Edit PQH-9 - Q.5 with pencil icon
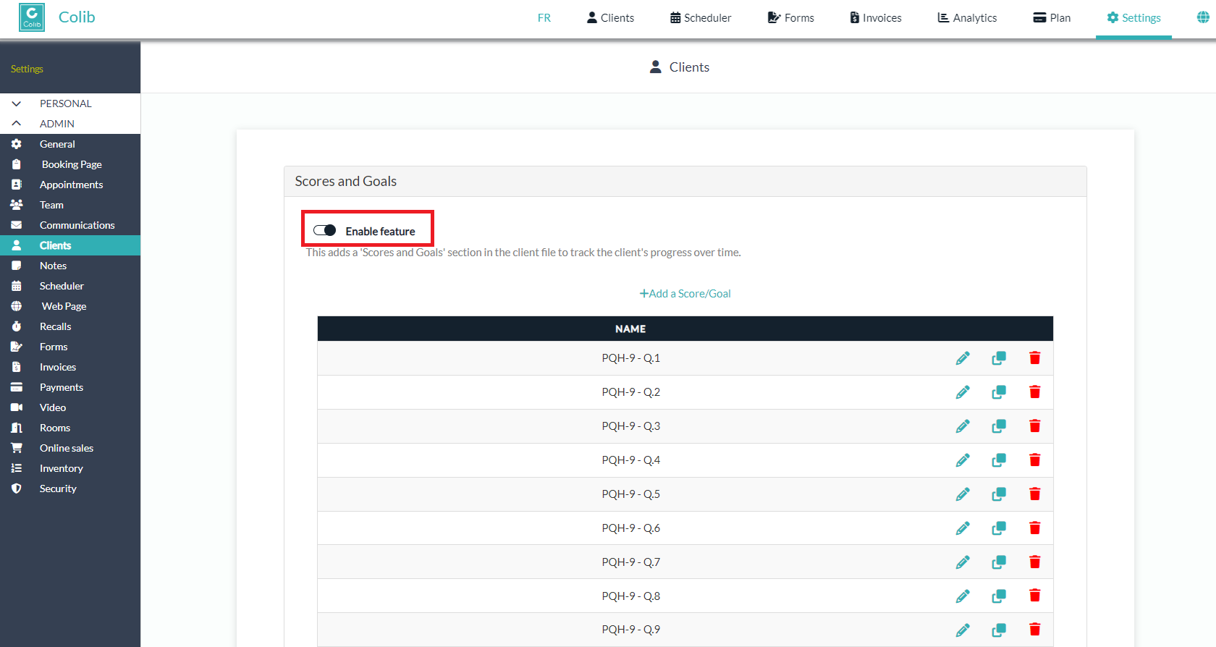 pyautogui.click(x=963, y=494)
